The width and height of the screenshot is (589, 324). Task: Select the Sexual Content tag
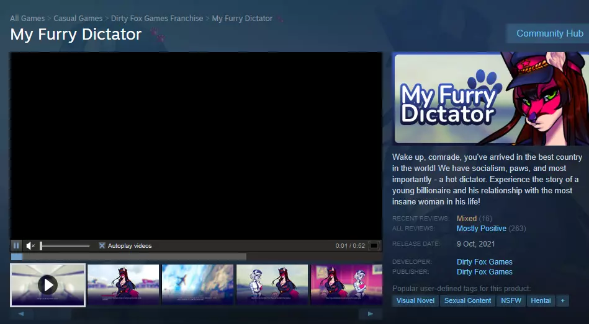(x=468, y=300)
